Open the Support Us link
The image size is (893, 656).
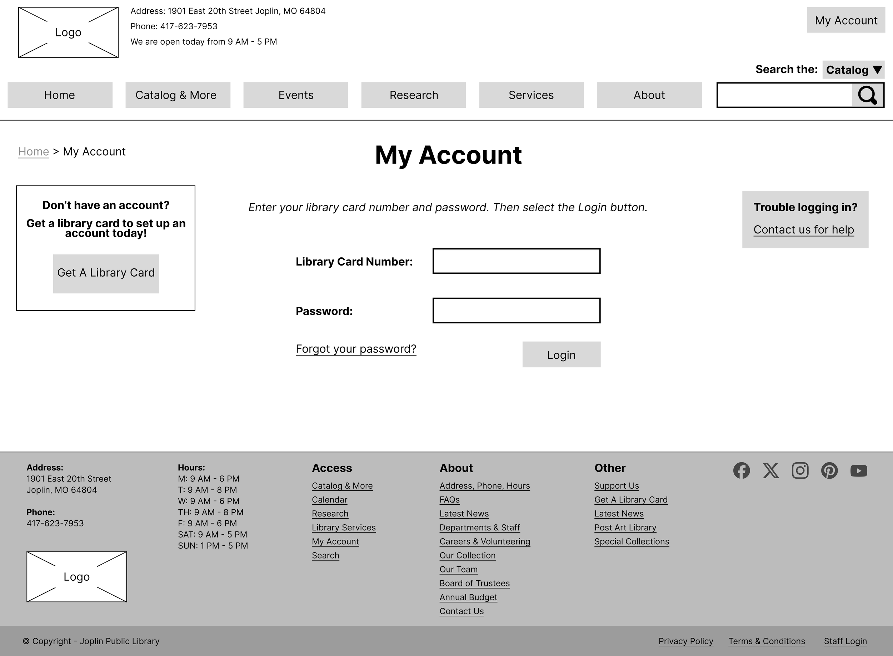pos(617,486)
